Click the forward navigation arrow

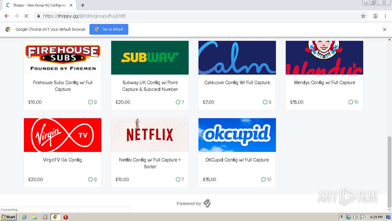(x=17, y=16)
